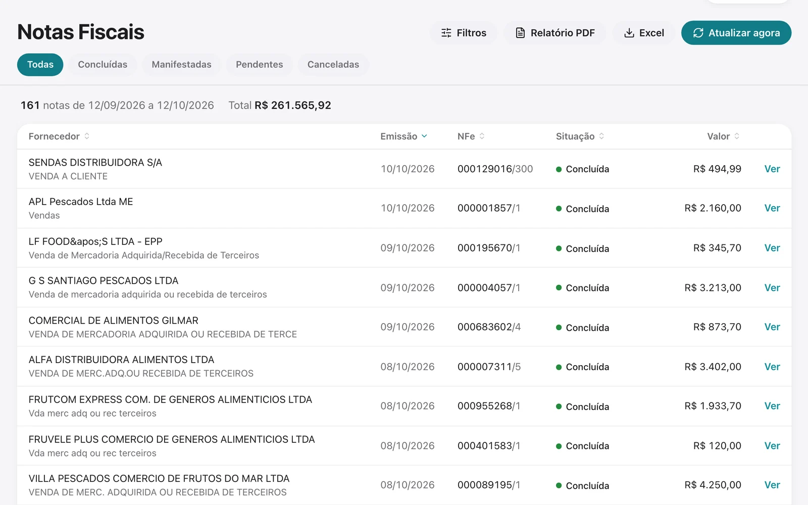Click the document icon in Relatório PDF
Image resolution: width=808 pixels, height=505 pixels.
tap(520, 33)
